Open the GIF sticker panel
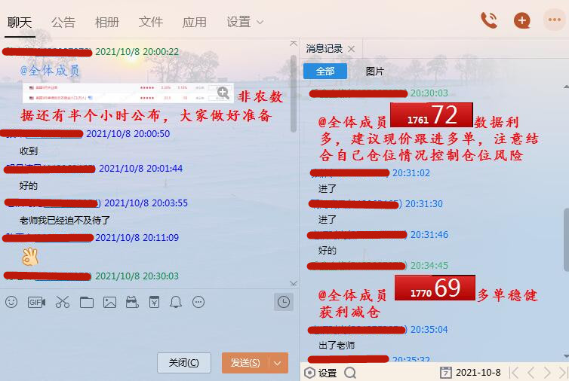This screenshot has height=381, width=569. [x=36, y=302]
